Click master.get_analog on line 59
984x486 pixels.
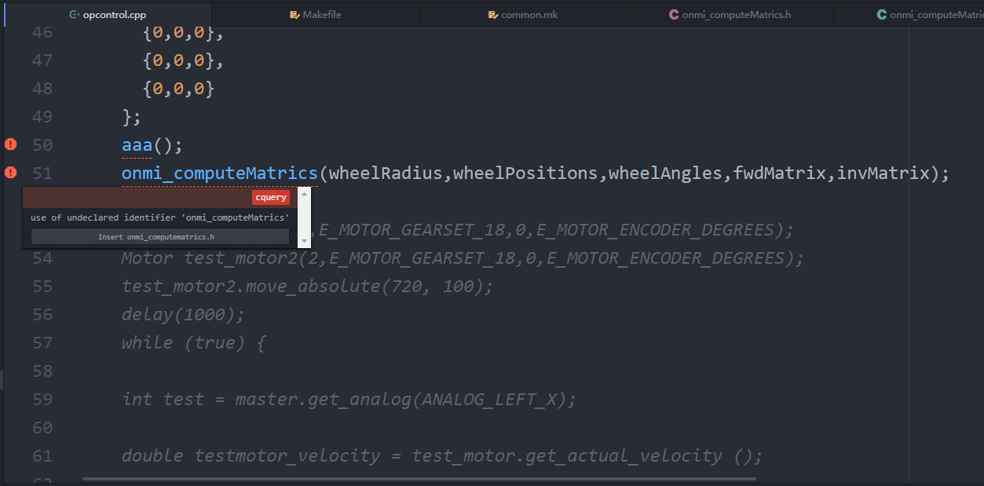click(x=324, y=400)
